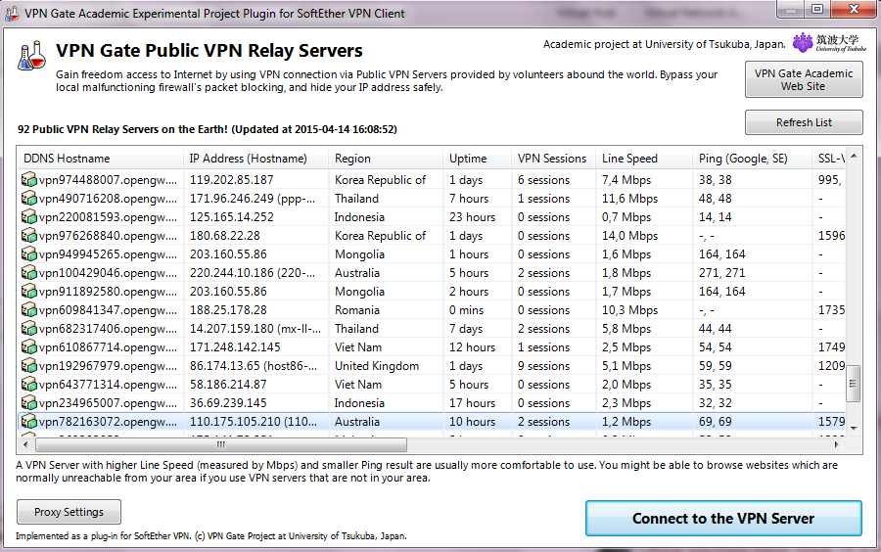The height and width of the screenshot is (552, 881).
Task: Click 6 sessions cell
Action: [x=543, y=180]
